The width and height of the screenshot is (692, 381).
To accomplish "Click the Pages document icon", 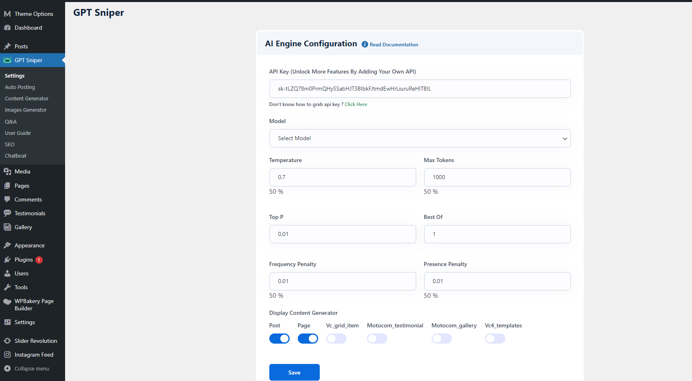I will pyautogui.click(x=7, y=186).
